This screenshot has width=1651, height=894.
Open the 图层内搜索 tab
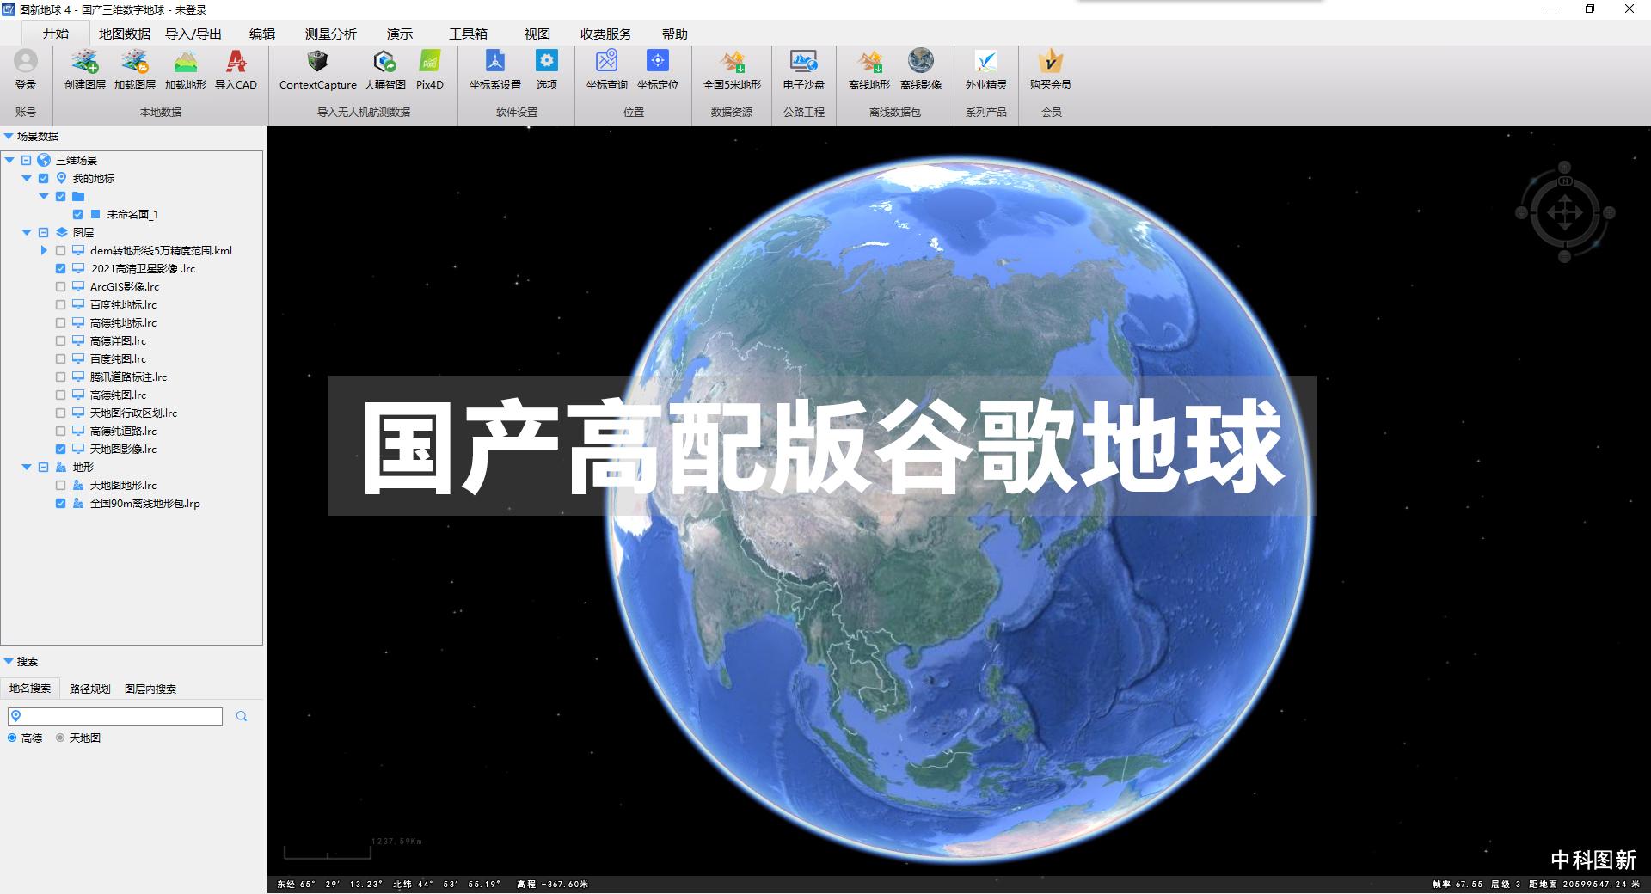pyautogui.click(x=150, y=689)
